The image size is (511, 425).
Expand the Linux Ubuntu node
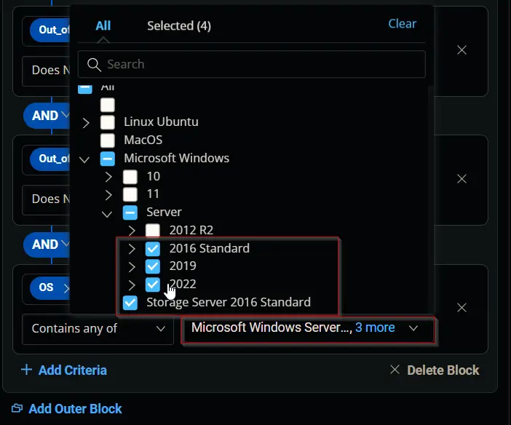(x=86, y=123)
